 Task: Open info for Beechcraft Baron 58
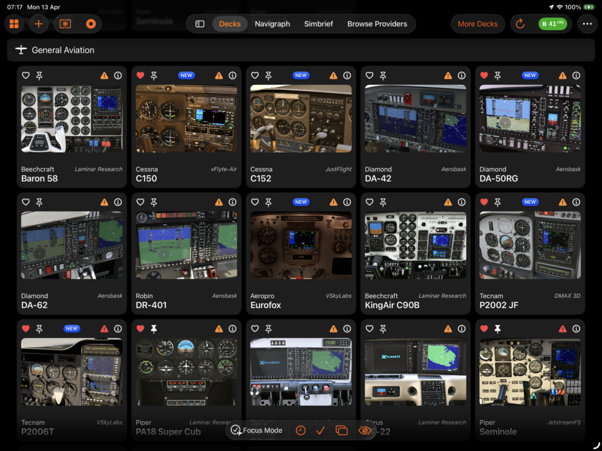click(x=118, y=76)
